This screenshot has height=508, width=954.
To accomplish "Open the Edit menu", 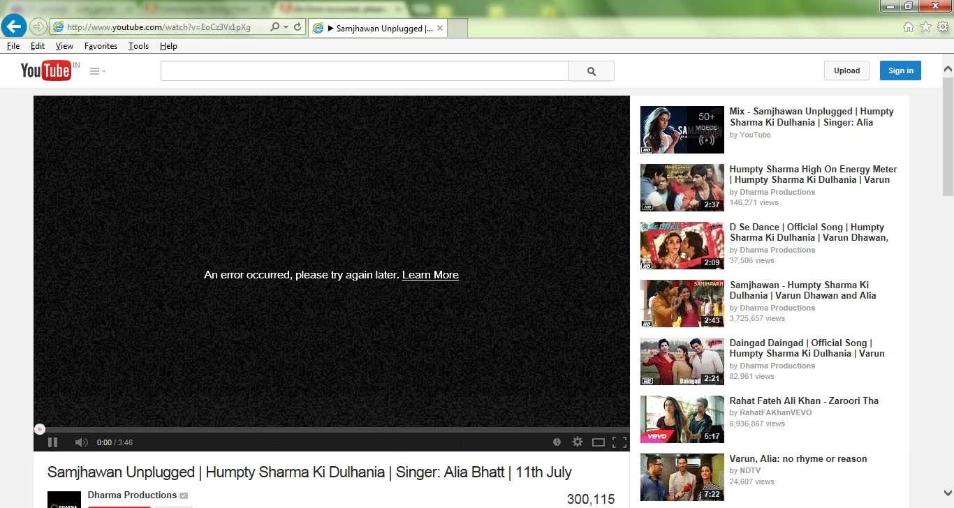I will (38, 46).
